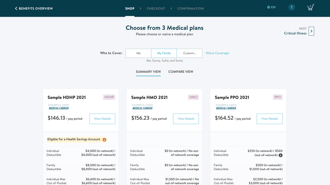Click the Checkout step in progress bar

(156, 9)
